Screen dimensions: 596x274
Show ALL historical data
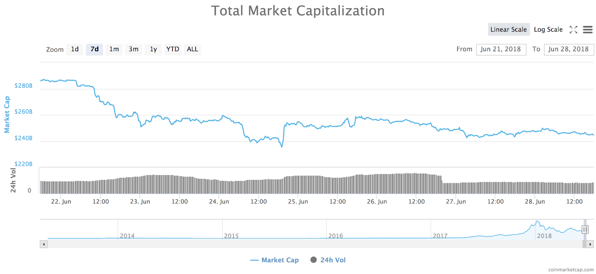coord(192,49)
